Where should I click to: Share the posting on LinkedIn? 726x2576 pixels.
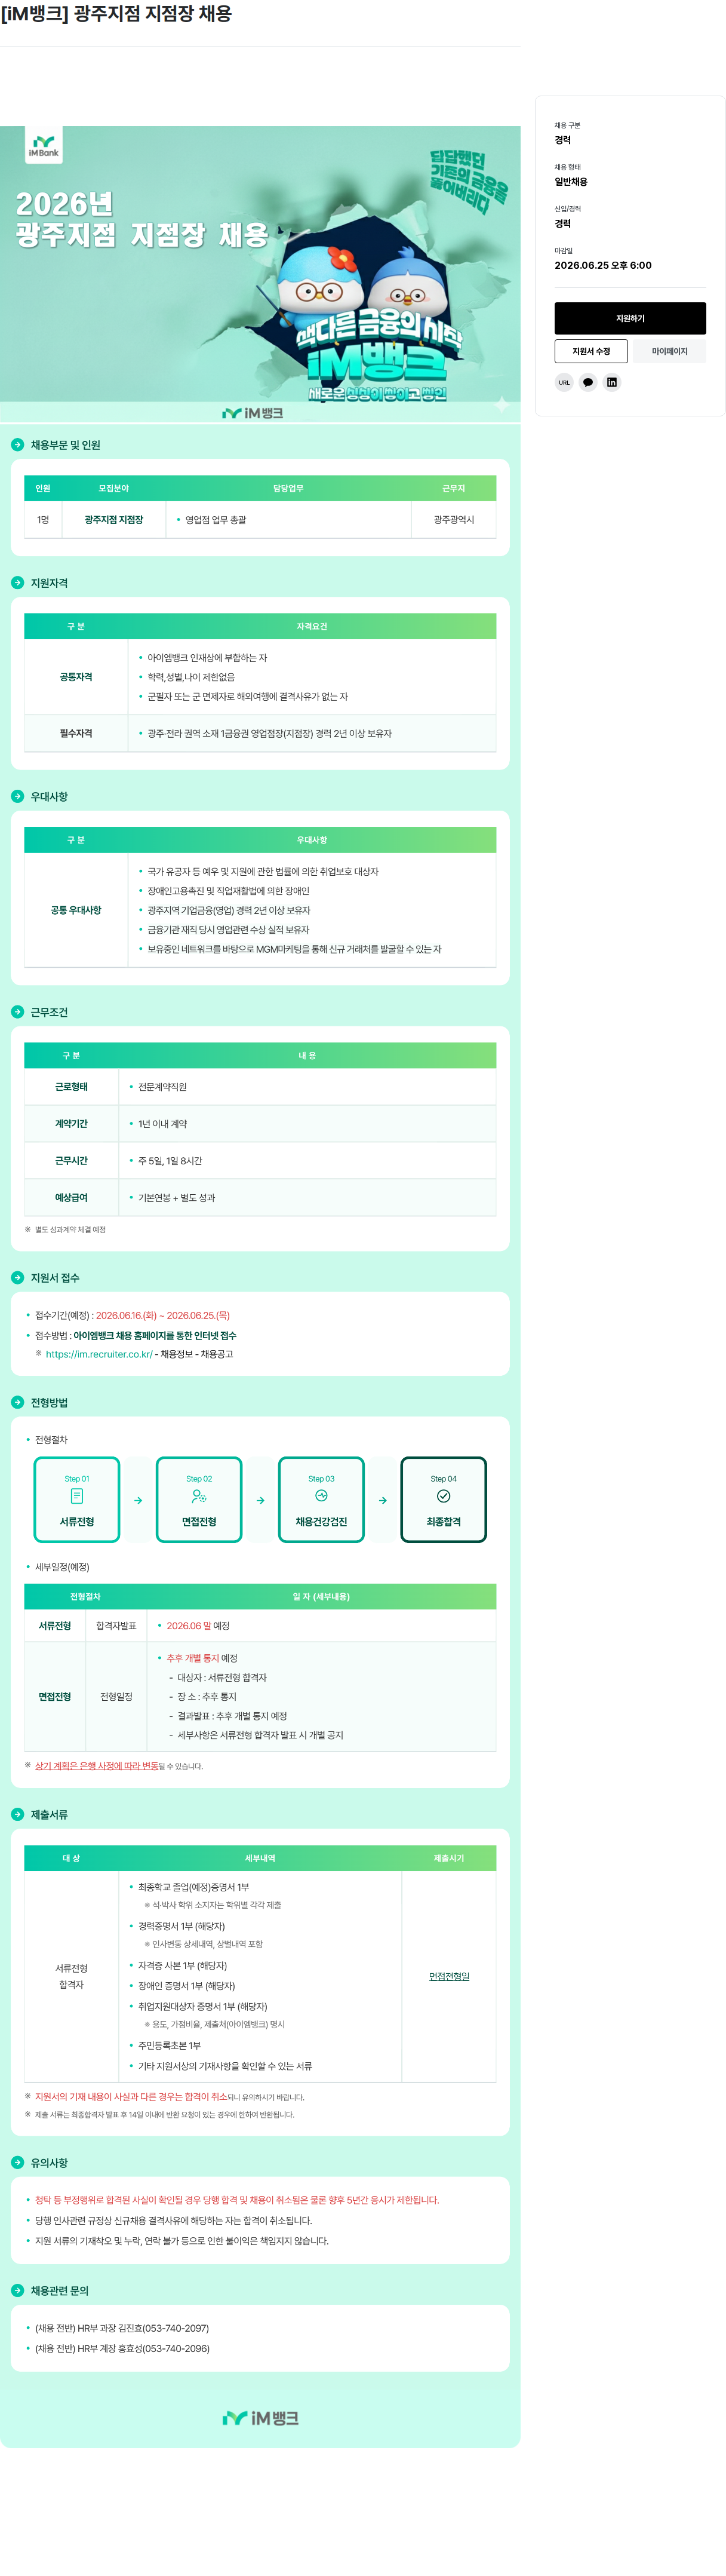point(612,382)
